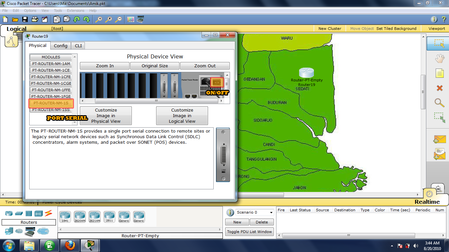
Task: Reset zoom with the R magnifier
Action: 108,19
